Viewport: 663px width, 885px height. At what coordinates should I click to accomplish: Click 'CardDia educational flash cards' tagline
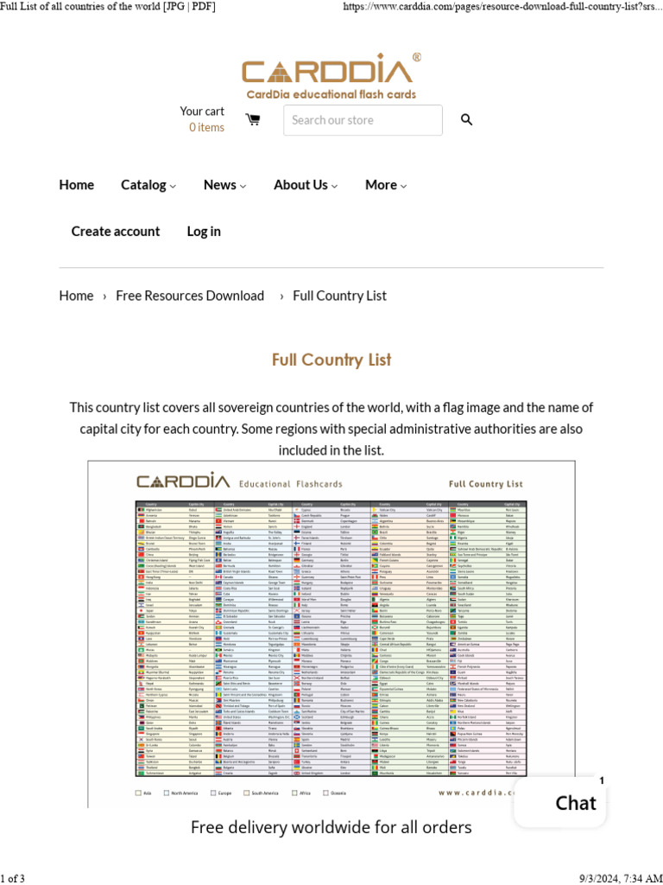331,94
